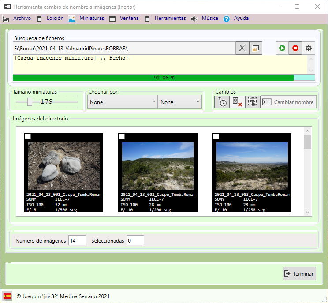Browse for a folder with directory icon
328x303 pixels.
tap(256, 48)
